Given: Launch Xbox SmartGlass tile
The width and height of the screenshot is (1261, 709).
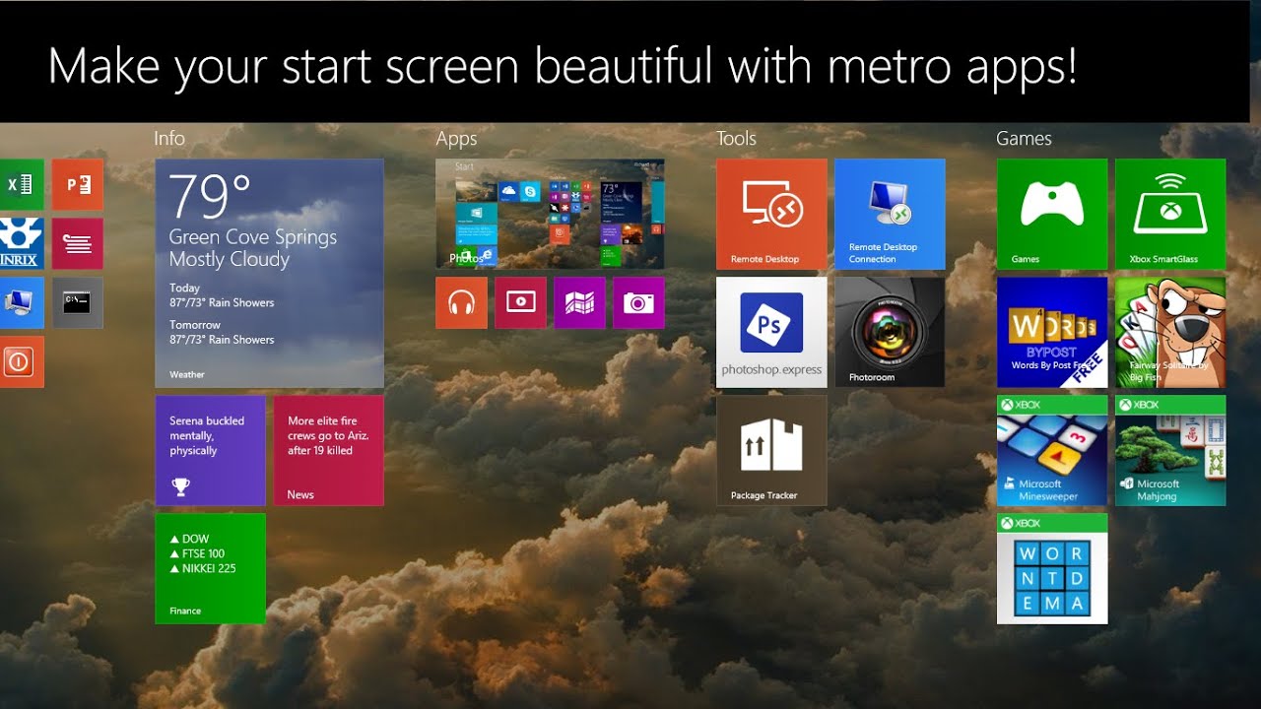Looking at the screenshot, I should coord(1170,214).
